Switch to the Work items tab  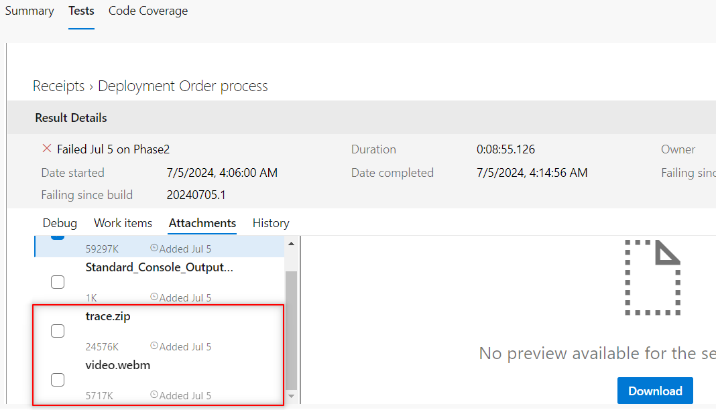pos(123,223)
